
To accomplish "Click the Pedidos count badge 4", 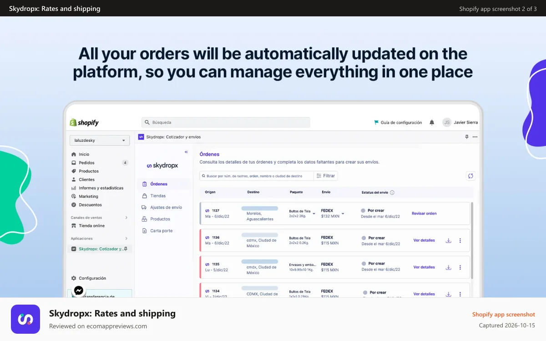I will point(125,163).
